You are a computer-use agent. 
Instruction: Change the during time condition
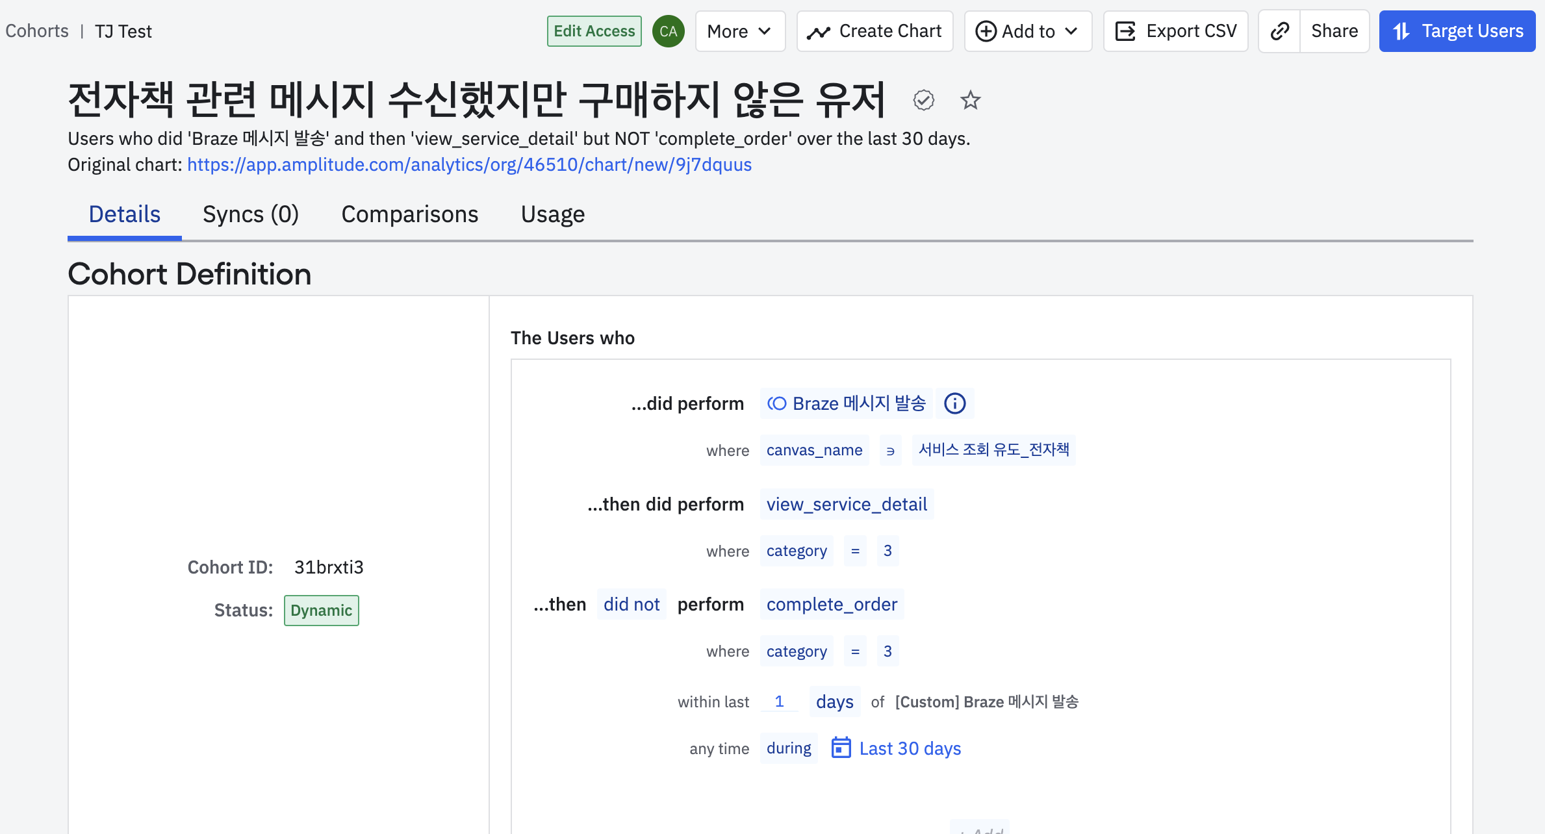(789, 748)
